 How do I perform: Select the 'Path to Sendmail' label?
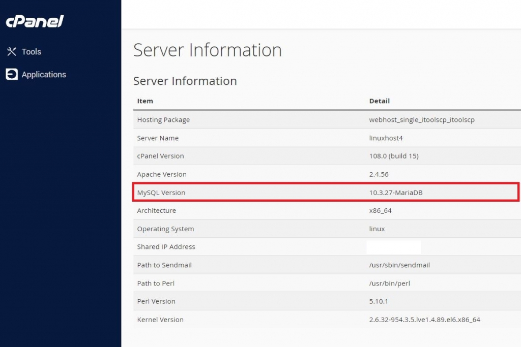[164, 265]
